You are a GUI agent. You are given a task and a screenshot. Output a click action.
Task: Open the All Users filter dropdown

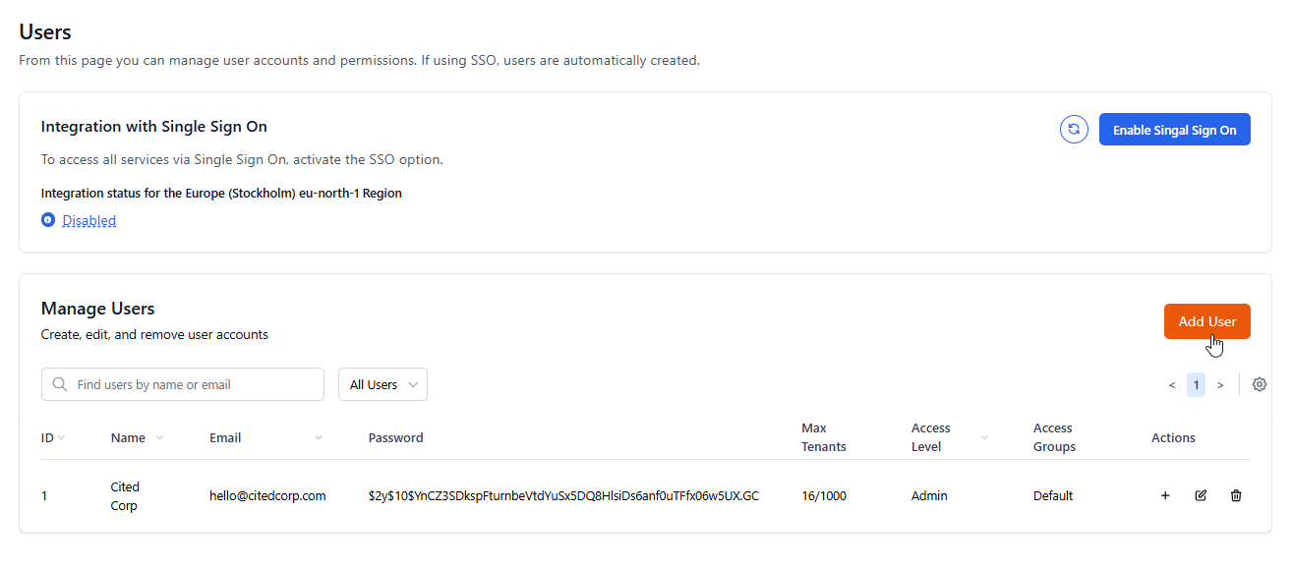tap(382, 384)
